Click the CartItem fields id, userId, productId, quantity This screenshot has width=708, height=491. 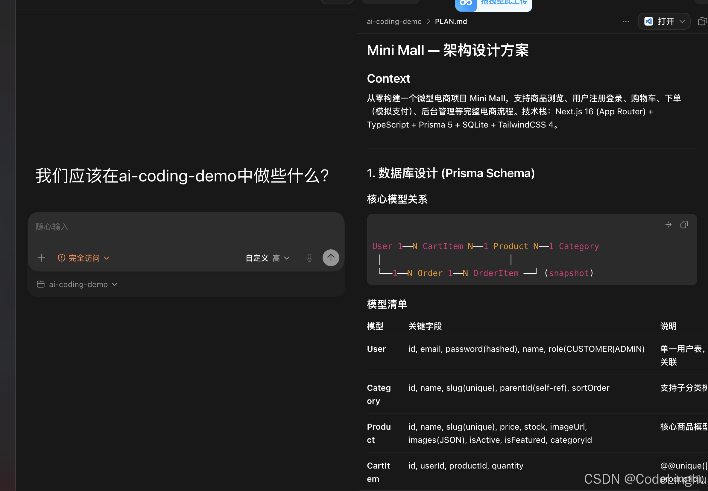coord(466,466)
